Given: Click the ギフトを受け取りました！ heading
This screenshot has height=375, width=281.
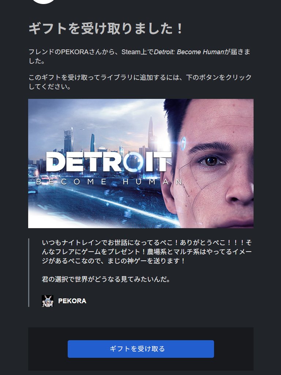Looking at the screenshot, I should (x=106, y=29).
